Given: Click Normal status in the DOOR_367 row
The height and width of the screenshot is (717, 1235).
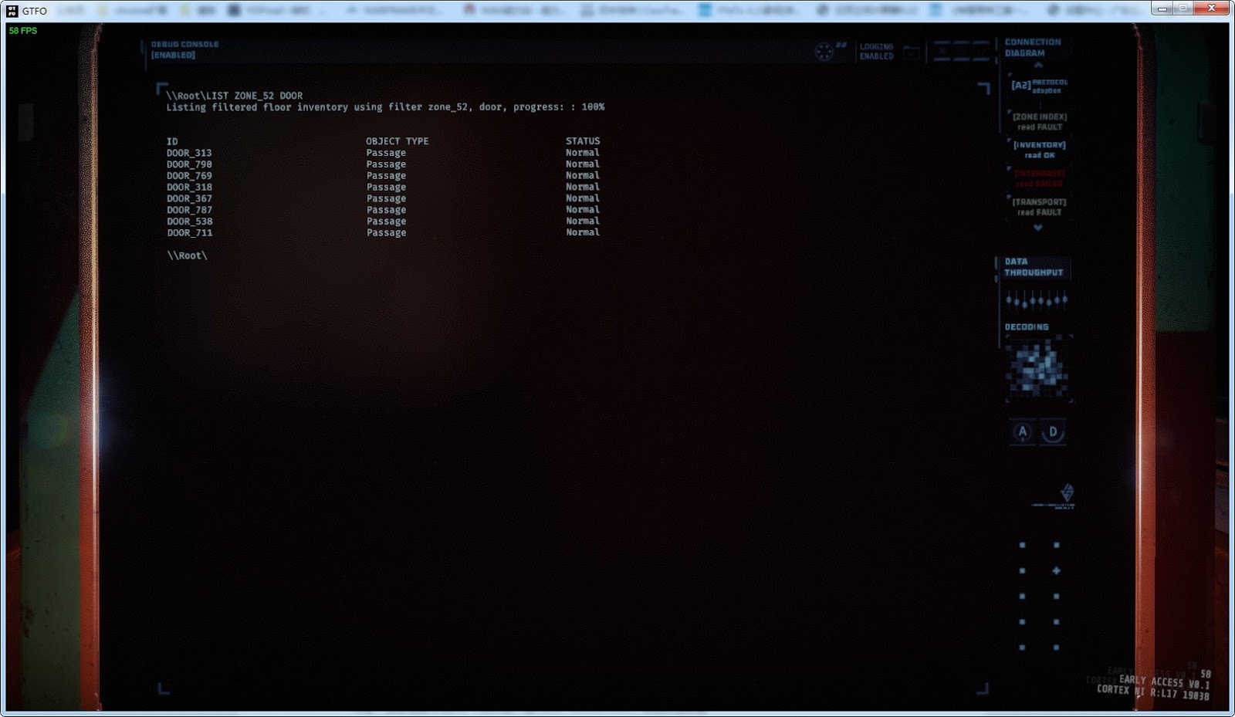Looking at the screenshot, I should point(583,198).
